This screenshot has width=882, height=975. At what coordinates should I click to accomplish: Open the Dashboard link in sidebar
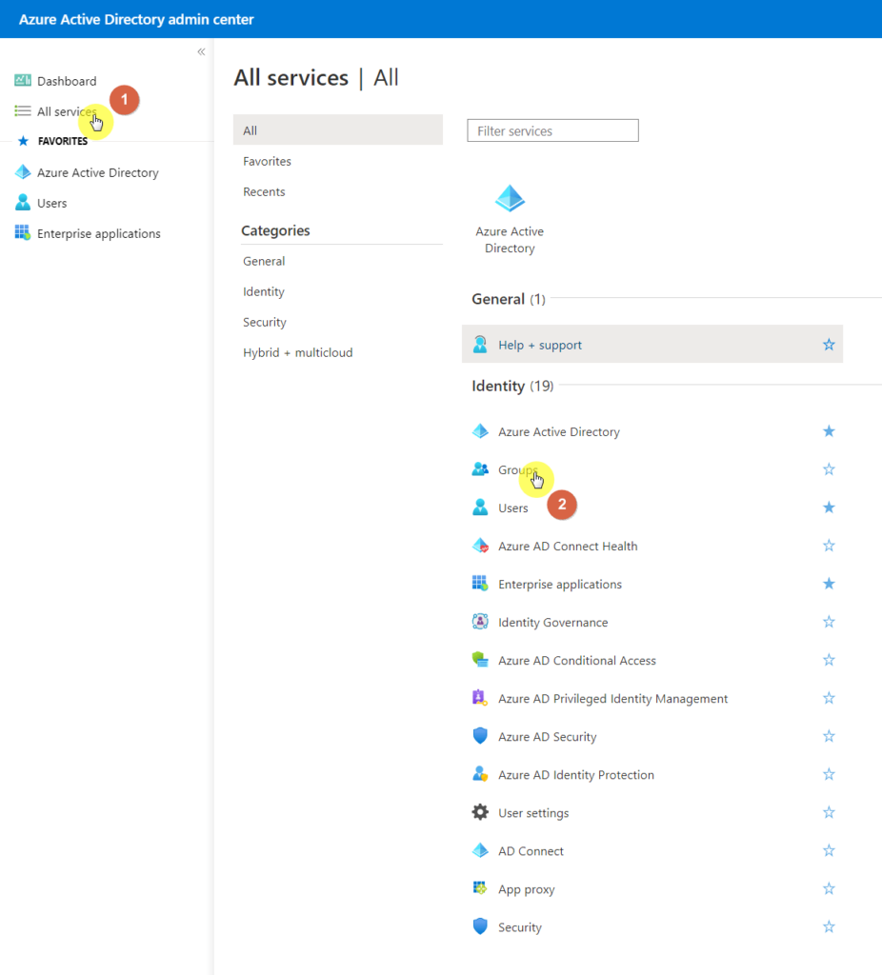tap(67, 81)
